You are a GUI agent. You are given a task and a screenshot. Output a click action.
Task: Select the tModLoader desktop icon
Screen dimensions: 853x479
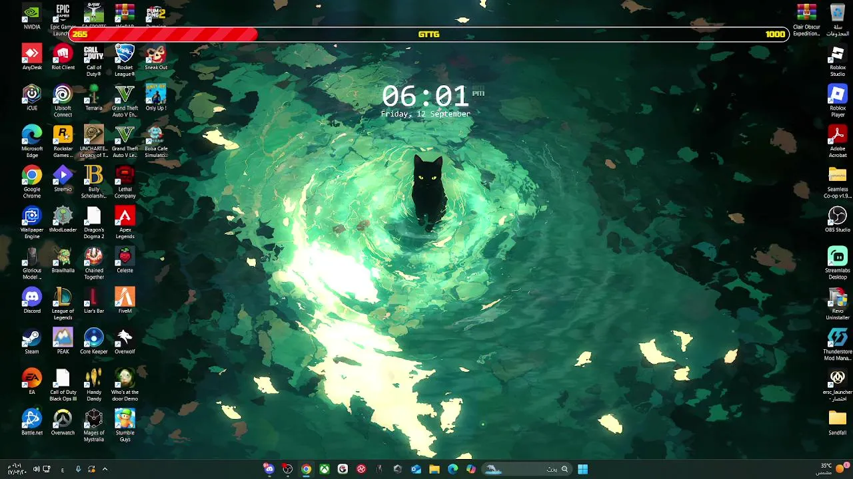(x=63, y=220)
